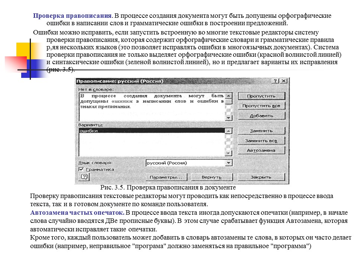Click the help question-mark icon bottom-left
This screenshot has height=267, width=357.
85,177
